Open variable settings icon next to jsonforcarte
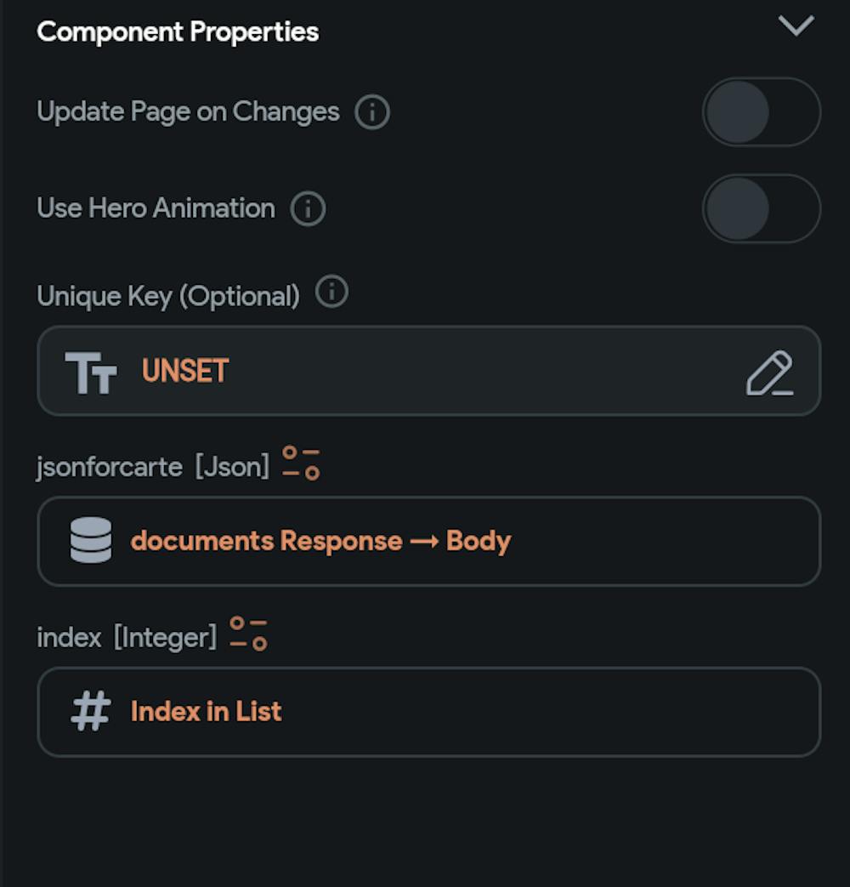850x887 pixels. click(x=301, y=463)
